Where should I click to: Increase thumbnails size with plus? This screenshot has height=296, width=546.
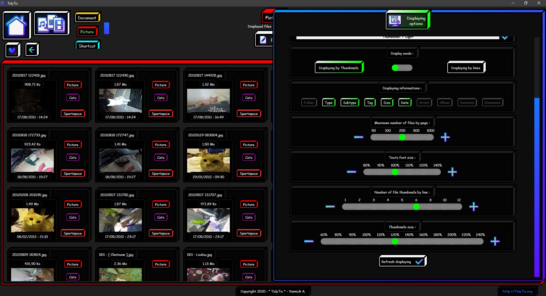495,241
